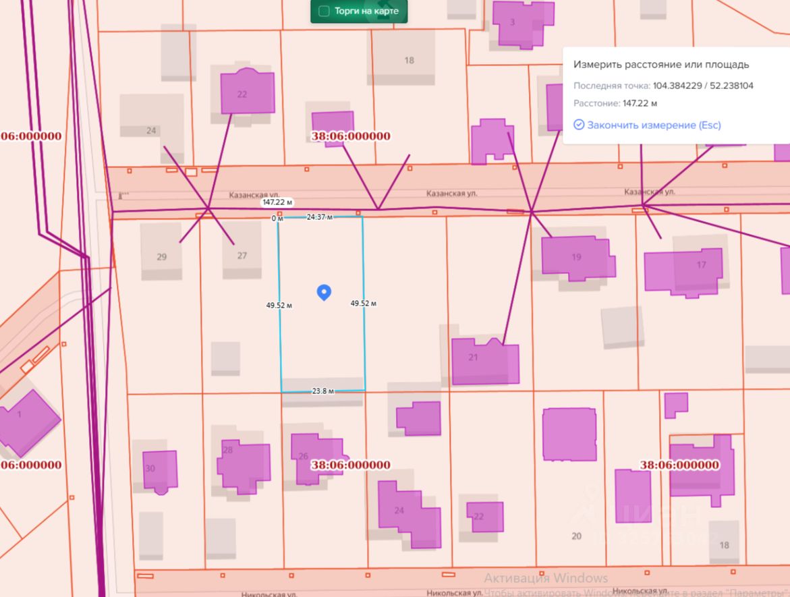Click the large square purple building south of 21
The height and width of the screenshot is (597, 790).
tap(569, 434)
